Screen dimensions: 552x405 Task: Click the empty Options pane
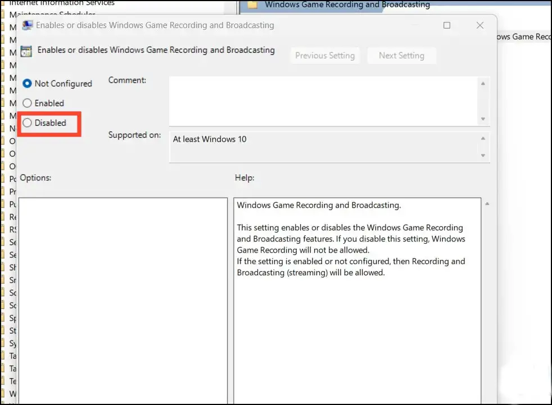[123, 301]
